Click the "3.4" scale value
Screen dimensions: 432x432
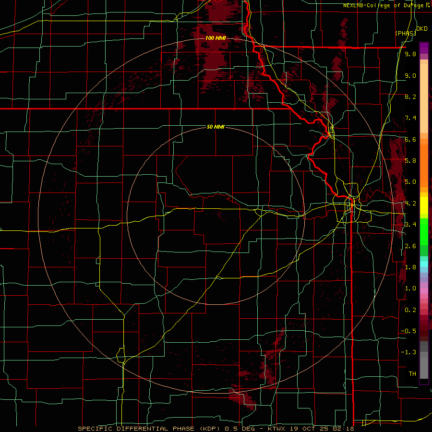point(410,225)
